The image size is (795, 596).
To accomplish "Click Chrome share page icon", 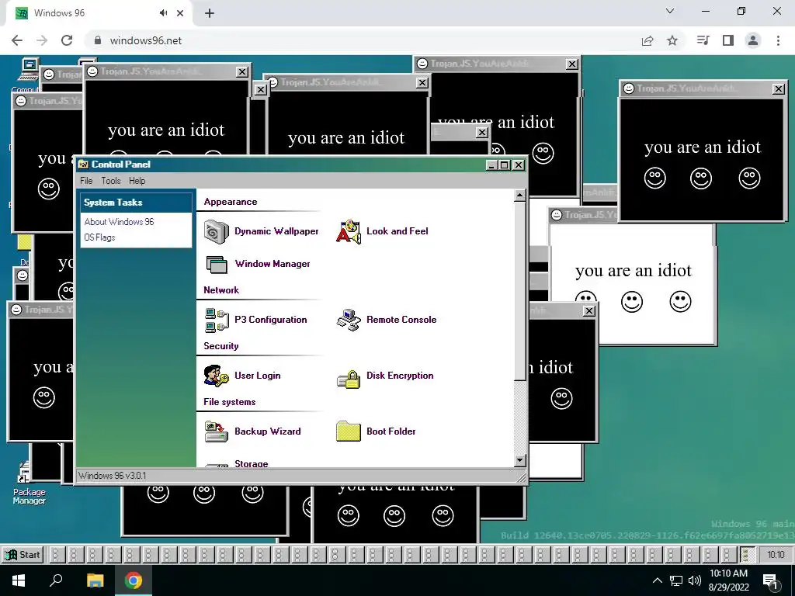I will tap(647, 40).
